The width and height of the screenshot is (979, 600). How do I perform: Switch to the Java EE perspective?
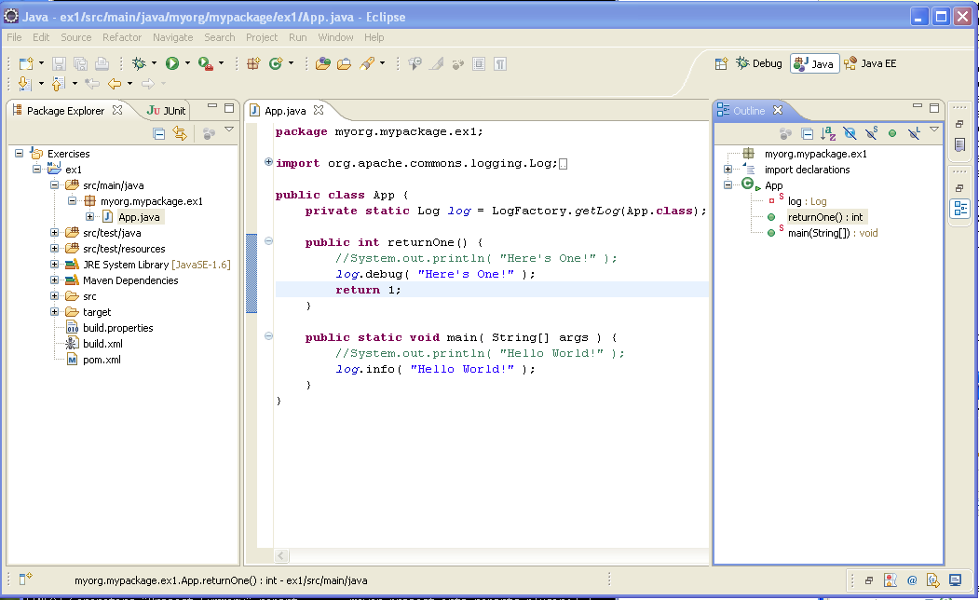(870, 63)
